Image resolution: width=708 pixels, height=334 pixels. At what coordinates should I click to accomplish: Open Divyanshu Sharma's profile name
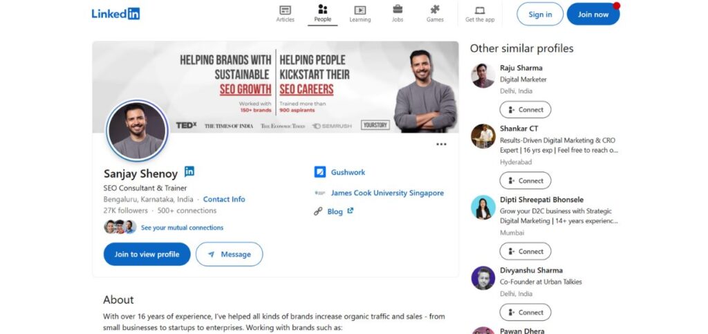tap(531, 270)
